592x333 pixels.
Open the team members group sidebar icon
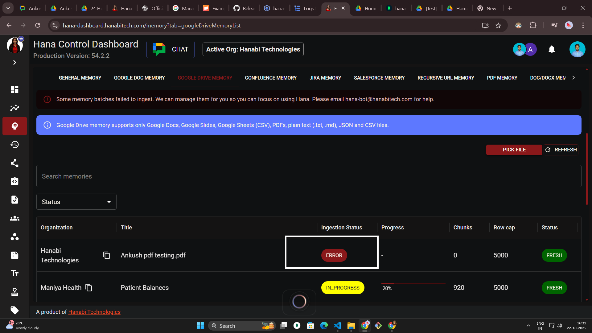(14, 218)
